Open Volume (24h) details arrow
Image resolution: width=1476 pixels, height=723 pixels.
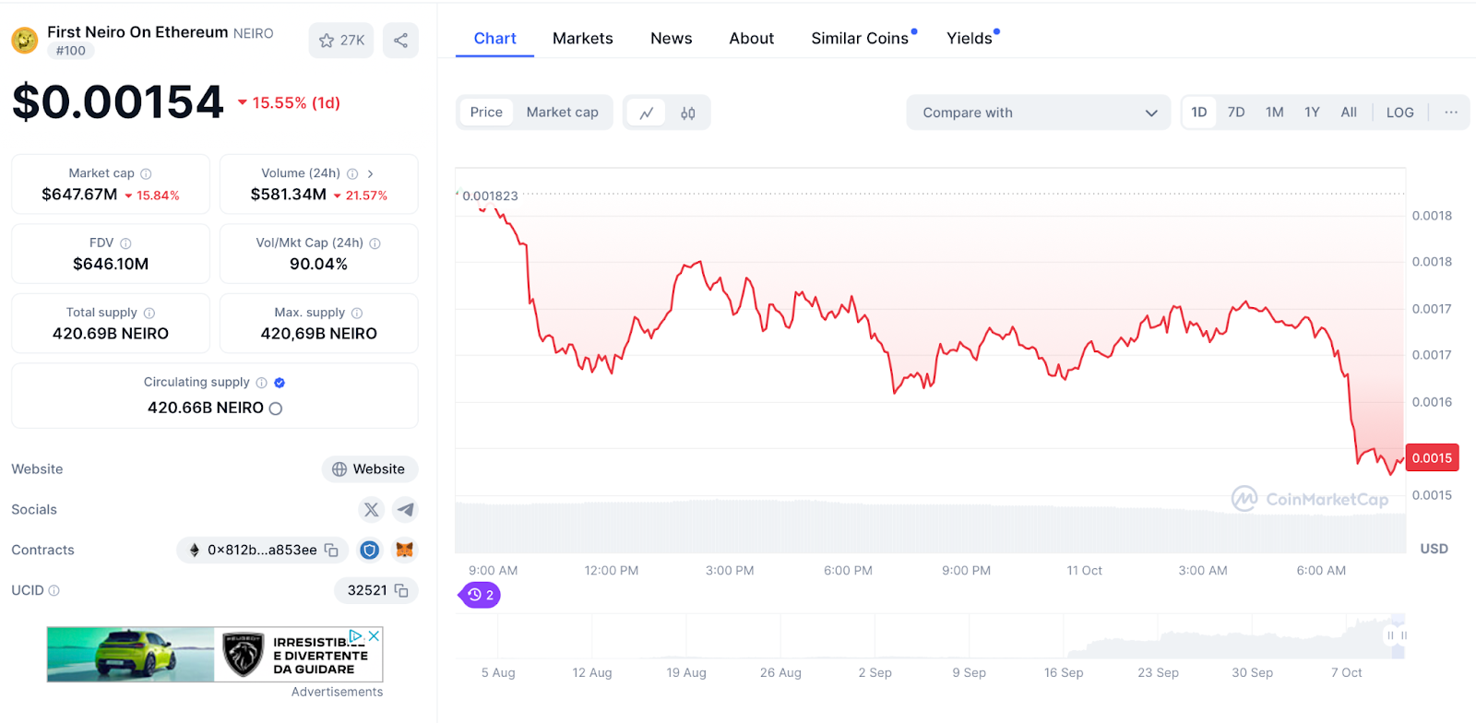(x=371, y=173)
